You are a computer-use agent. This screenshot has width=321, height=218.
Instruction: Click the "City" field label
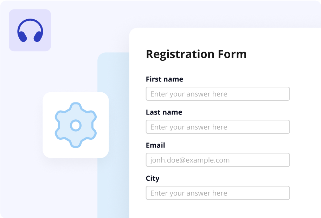153,178
